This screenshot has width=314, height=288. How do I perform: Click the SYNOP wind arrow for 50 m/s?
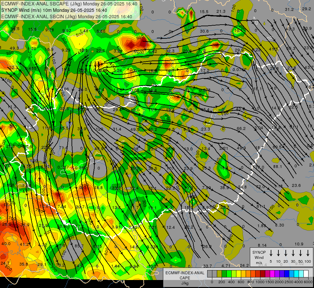click(x=301, y=253)
